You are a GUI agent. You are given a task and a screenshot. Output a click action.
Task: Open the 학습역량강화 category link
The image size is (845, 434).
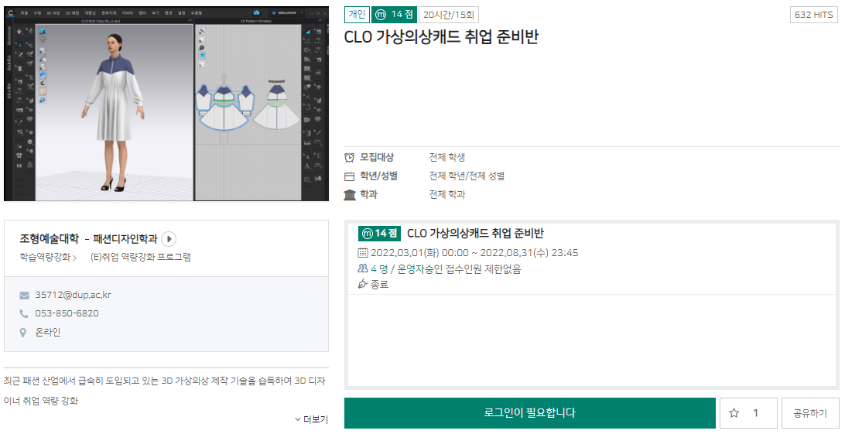pos(45,257)
